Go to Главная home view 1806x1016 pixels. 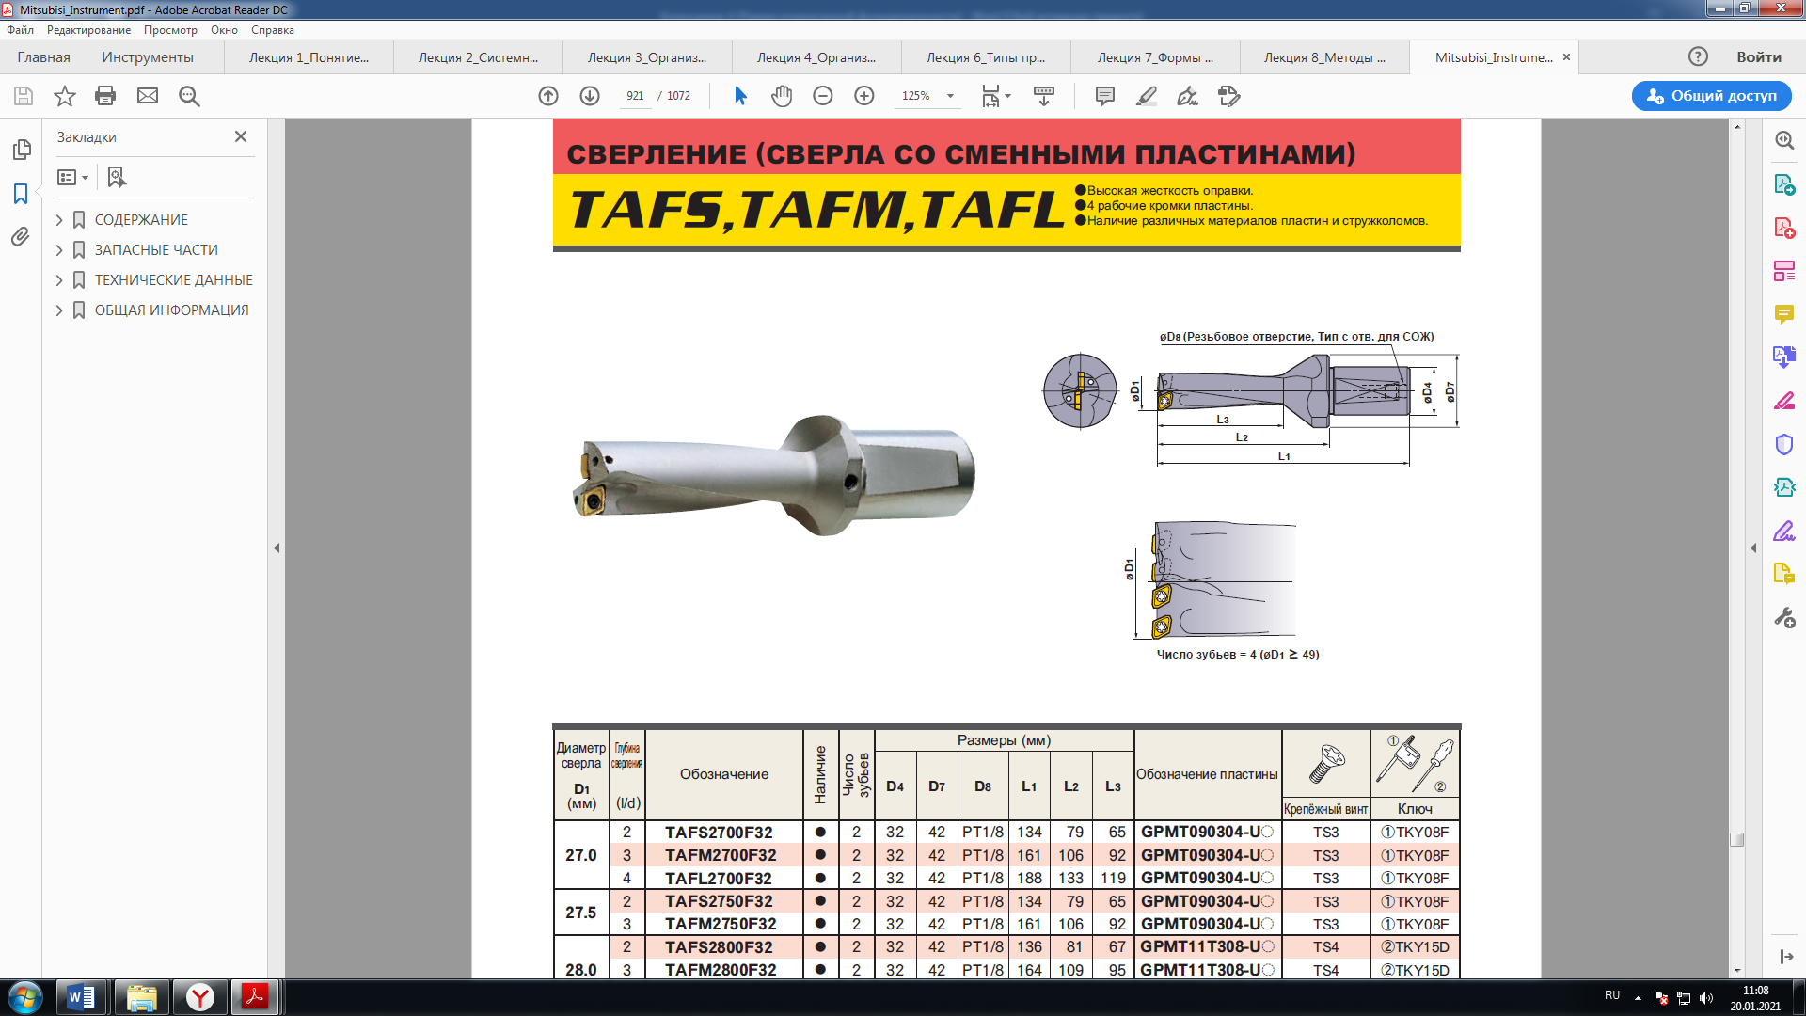tap(43, 57)
